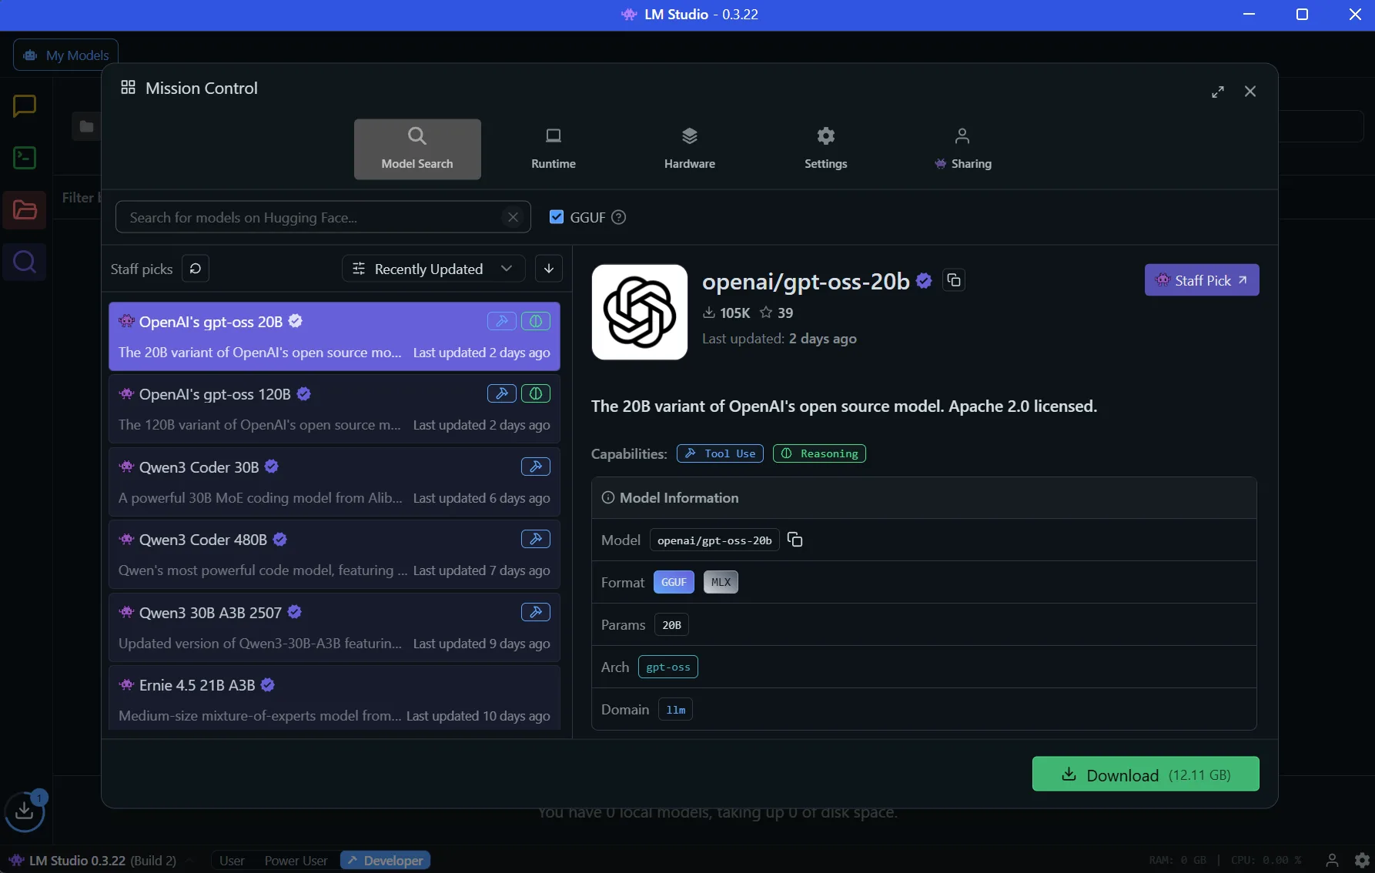
Task: Select Qwen3 Coder 480B in list
Action: point(334,554)
